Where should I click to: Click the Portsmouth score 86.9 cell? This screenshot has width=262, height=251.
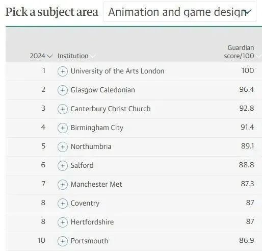point(247,241)
